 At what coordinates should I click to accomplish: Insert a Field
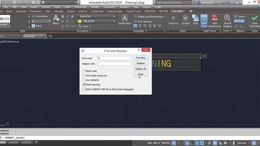(195, 20)
